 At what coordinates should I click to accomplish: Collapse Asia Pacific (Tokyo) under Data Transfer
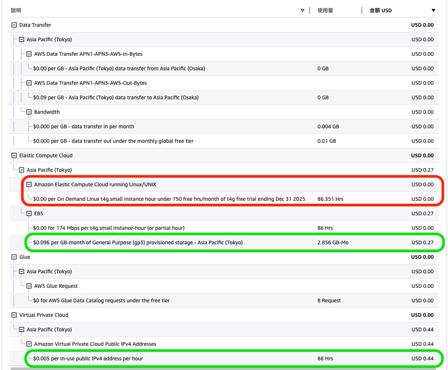click(x=22, y=39)
